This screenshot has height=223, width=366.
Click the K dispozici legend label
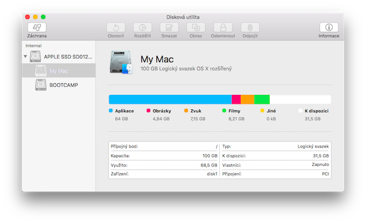pyautogui.click(x=317, y=111)
